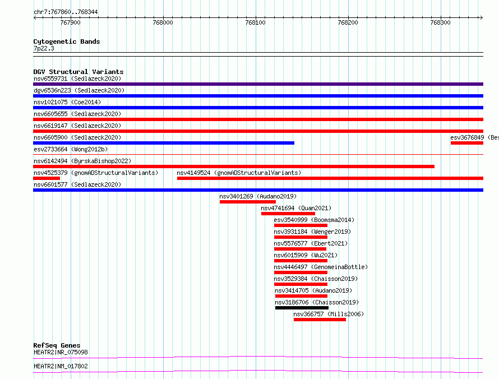Select the red bar under nsv3401269

(x=248, y=202)
